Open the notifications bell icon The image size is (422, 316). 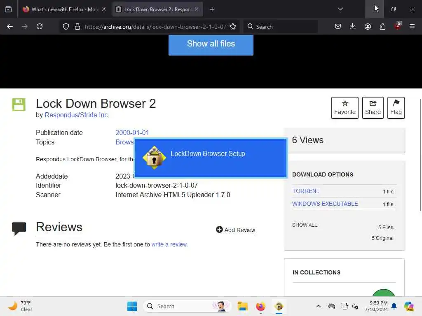(394, 306)
